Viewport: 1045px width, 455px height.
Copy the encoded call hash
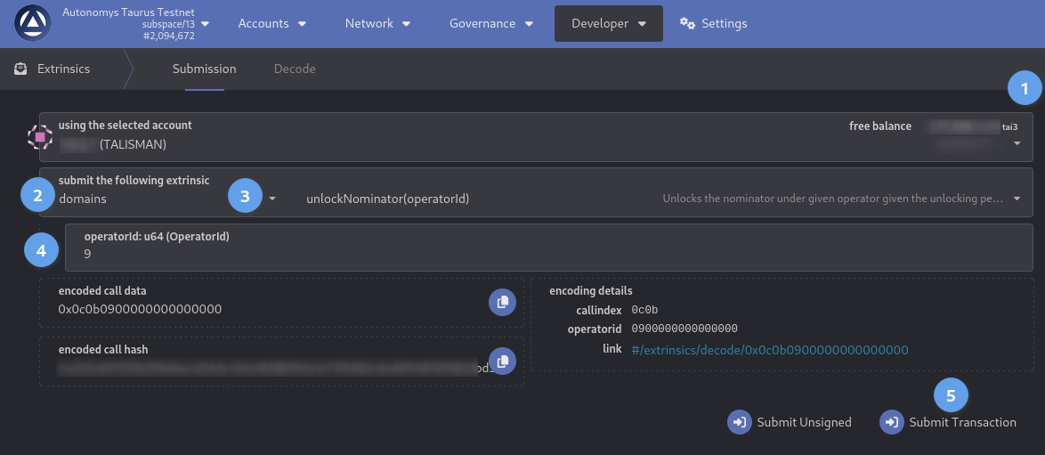502,361
